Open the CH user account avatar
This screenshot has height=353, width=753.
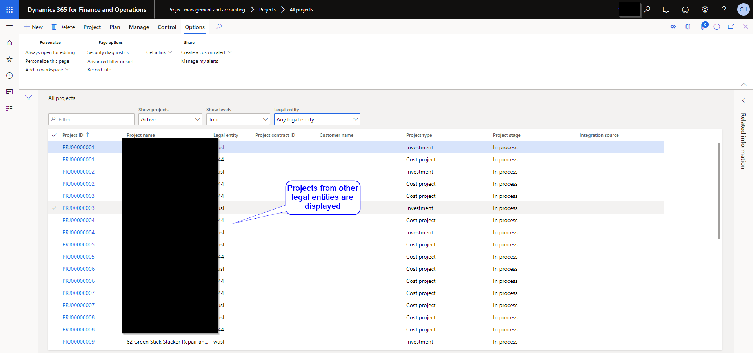tap(743, 9)
